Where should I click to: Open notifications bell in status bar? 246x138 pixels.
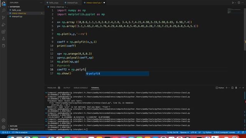pyautogui.click(x=243, y=132)
